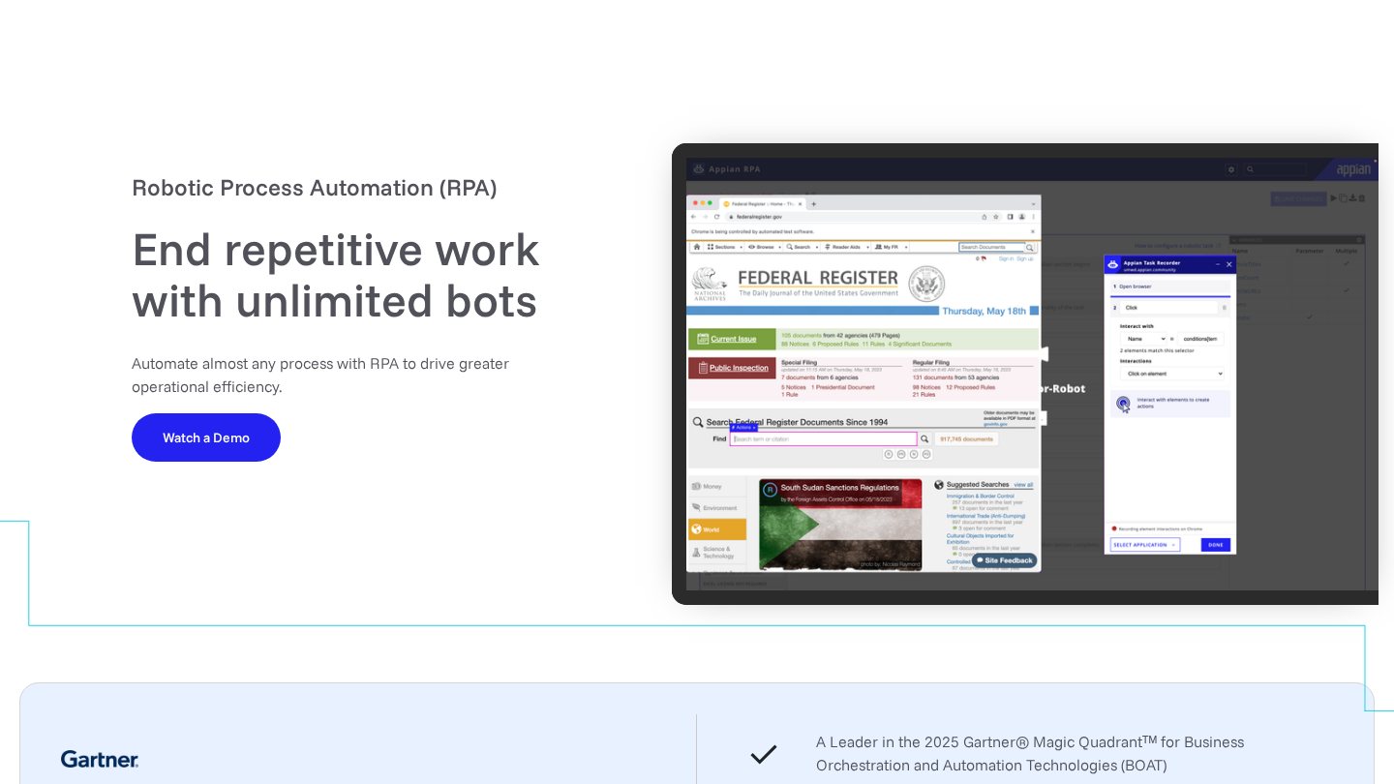
Task: Click the Federal Register home icon
Action: pyautogui.click(x=696, y=247)
